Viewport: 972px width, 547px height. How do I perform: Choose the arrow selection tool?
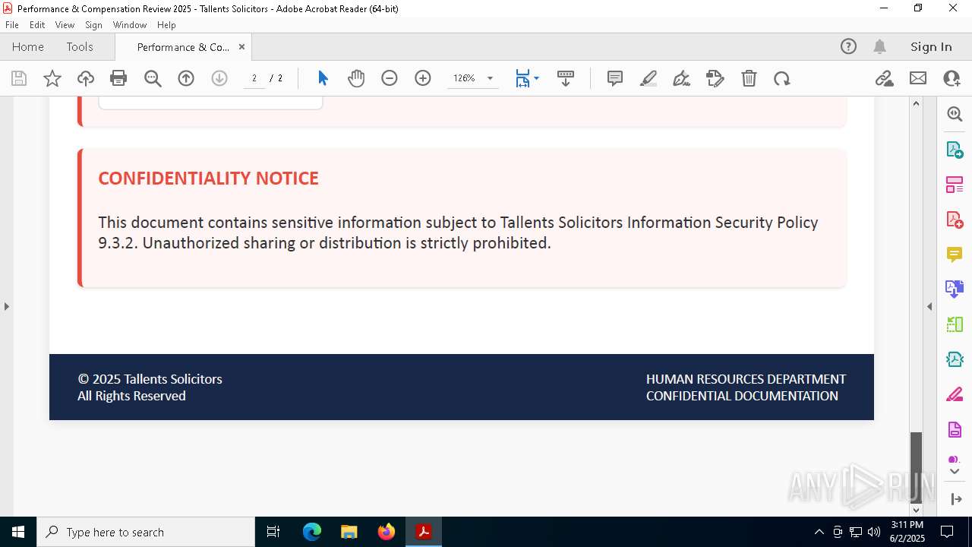[x=323, y=78]
